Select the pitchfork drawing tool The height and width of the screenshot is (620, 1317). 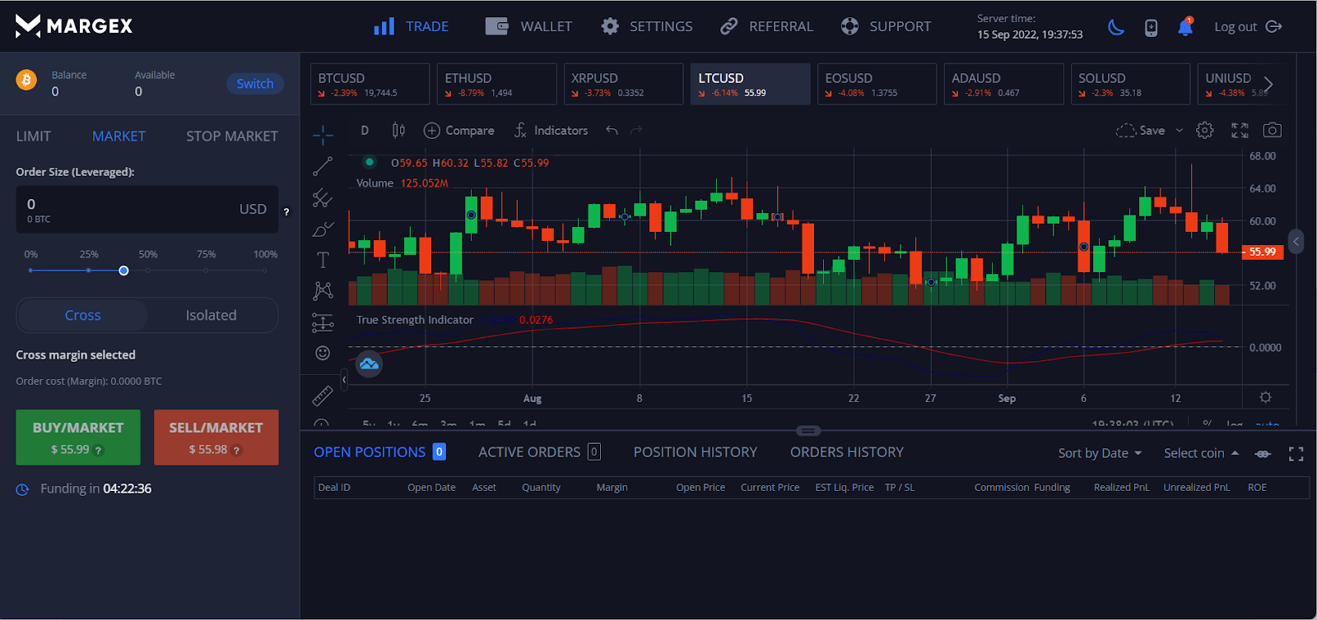coord(323,198)
